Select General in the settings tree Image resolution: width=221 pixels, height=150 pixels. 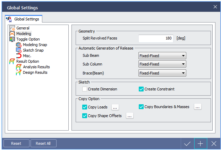click(x=23, y=28)
